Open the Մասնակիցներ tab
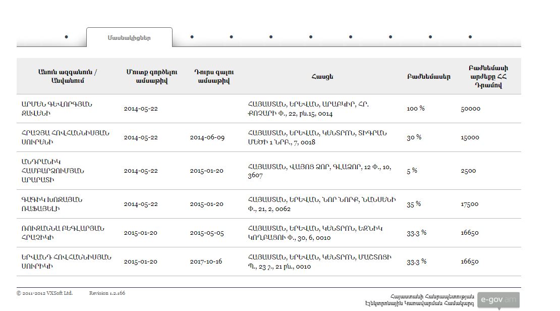This screenshot has height=311, width=560. tap(129, 38)
